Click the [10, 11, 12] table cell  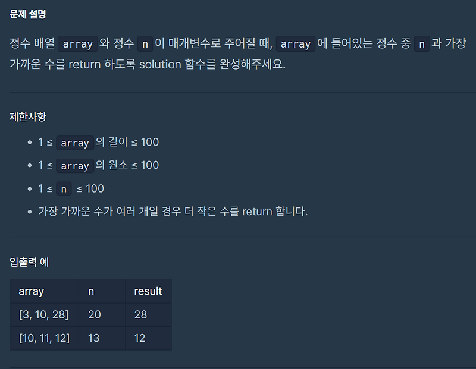click(44, 338)
